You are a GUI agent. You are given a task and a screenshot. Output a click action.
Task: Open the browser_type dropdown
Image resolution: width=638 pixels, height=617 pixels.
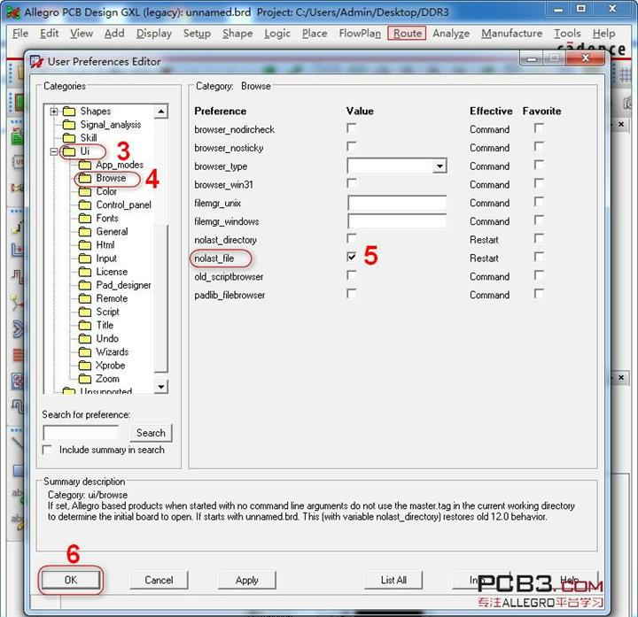point(440,166)
